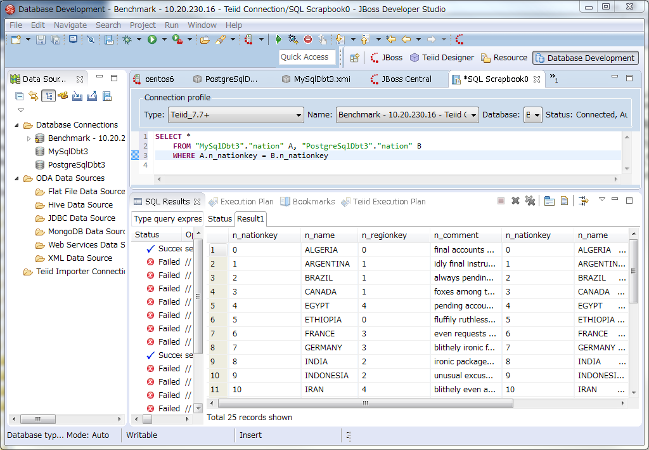
Task: Switch to the MySqlDbt3.xmi editor tab
Action: (316, 79)
